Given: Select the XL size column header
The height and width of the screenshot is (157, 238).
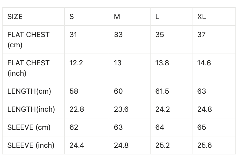Looking at the screenshot, I should [202, 17].
